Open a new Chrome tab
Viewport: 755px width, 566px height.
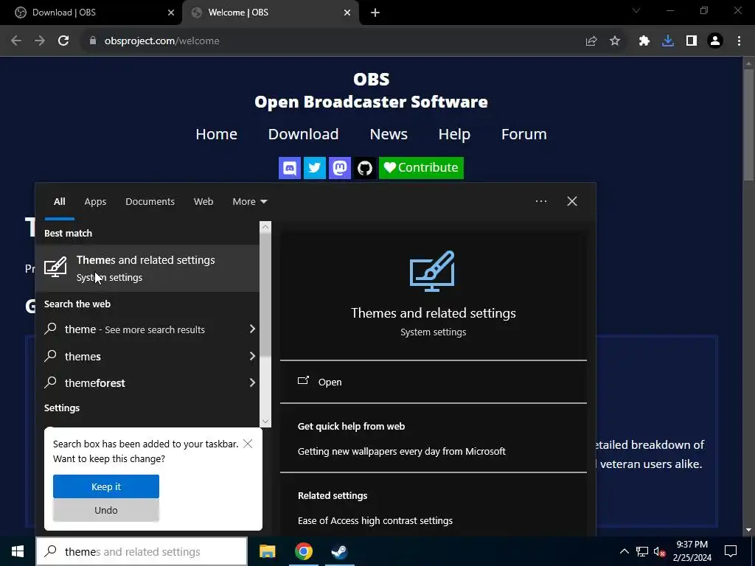375,13
